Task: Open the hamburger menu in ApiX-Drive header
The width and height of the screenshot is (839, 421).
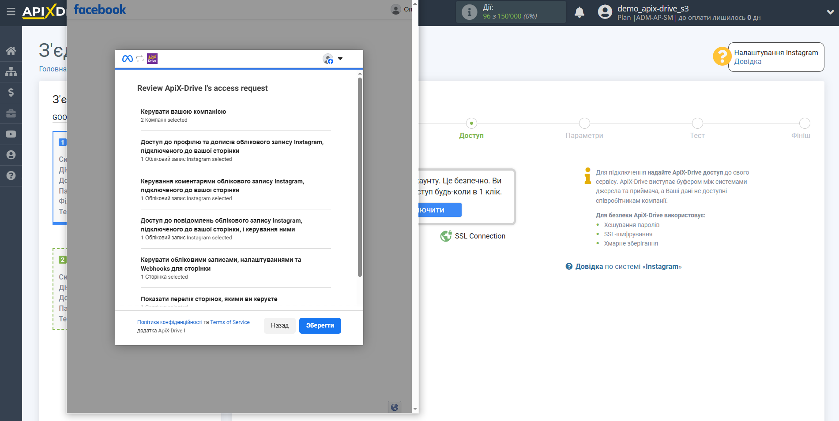Action: pyautogui.click(x=11, y=12)
